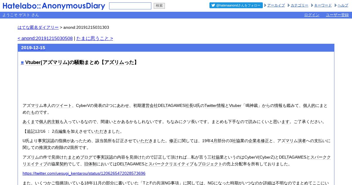The image size is (352, 185).
Task: Click the blue square permalink icon before title
Action: click(22, 63)
